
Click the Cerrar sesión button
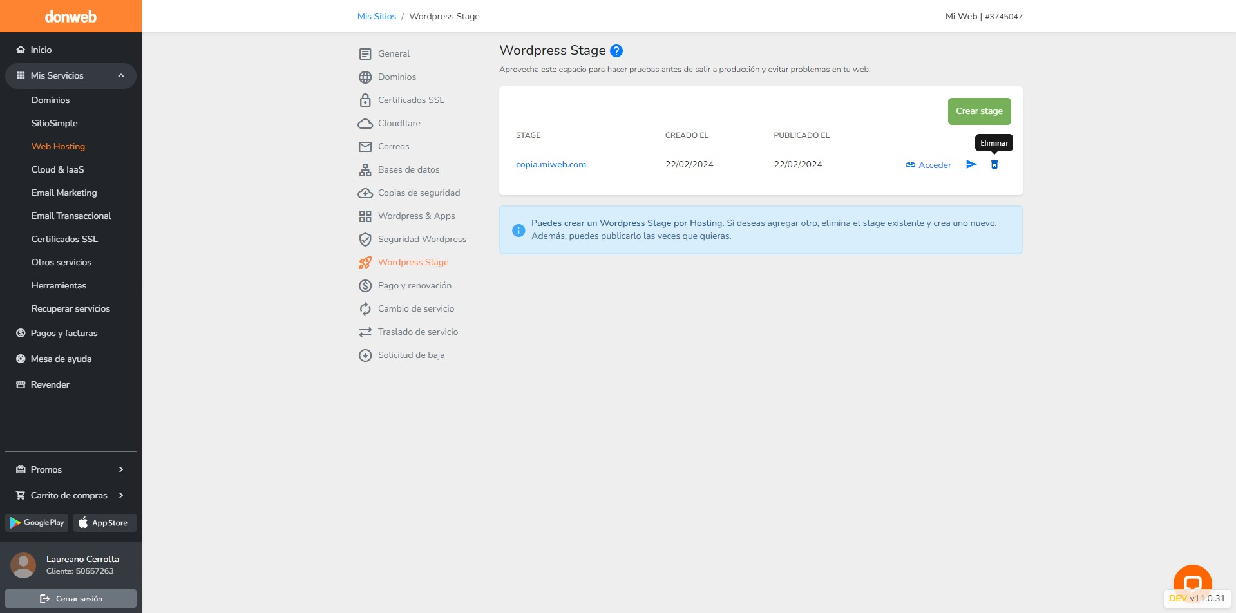(71, 598)
